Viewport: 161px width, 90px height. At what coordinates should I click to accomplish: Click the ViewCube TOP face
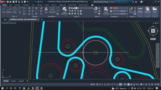click(x=153, y=31)
